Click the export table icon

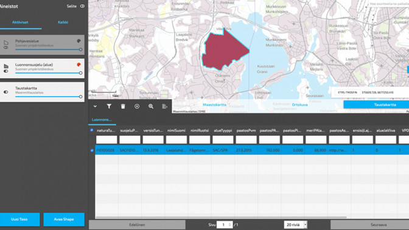coord(164,106)
